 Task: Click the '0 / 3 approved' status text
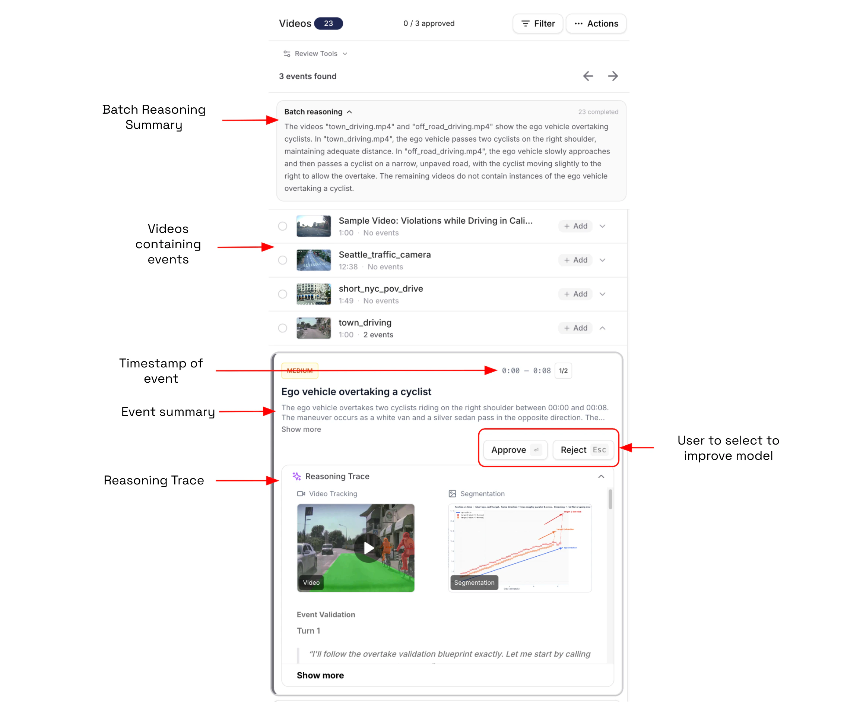coord(429,23)
